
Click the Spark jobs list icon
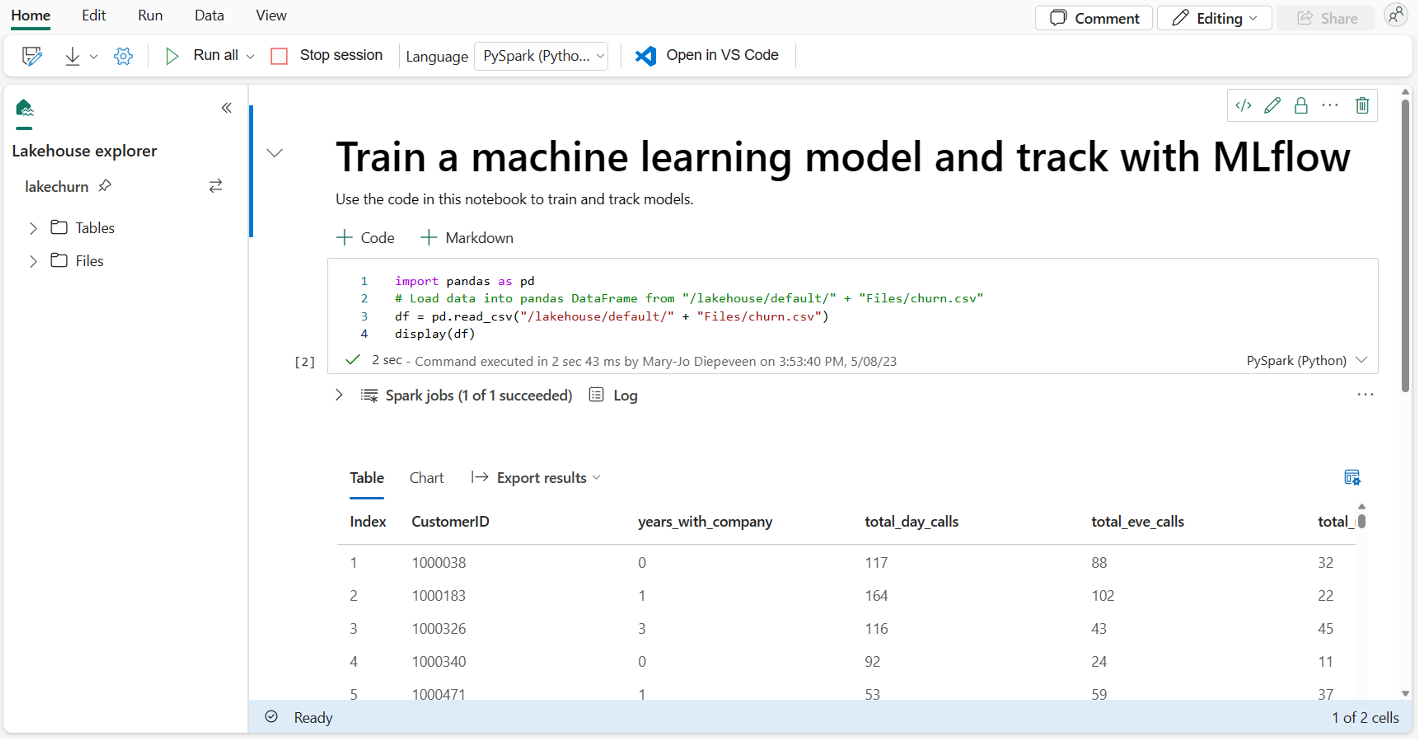pos(369,395)
